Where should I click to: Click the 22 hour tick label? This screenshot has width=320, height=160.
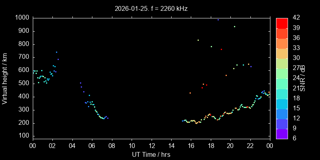point(250,146)
